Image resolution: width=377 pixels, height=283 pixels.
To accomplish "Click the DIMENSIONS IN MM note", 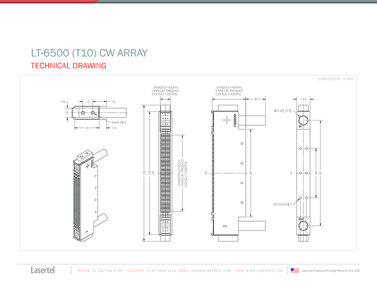I will [335, 79].
